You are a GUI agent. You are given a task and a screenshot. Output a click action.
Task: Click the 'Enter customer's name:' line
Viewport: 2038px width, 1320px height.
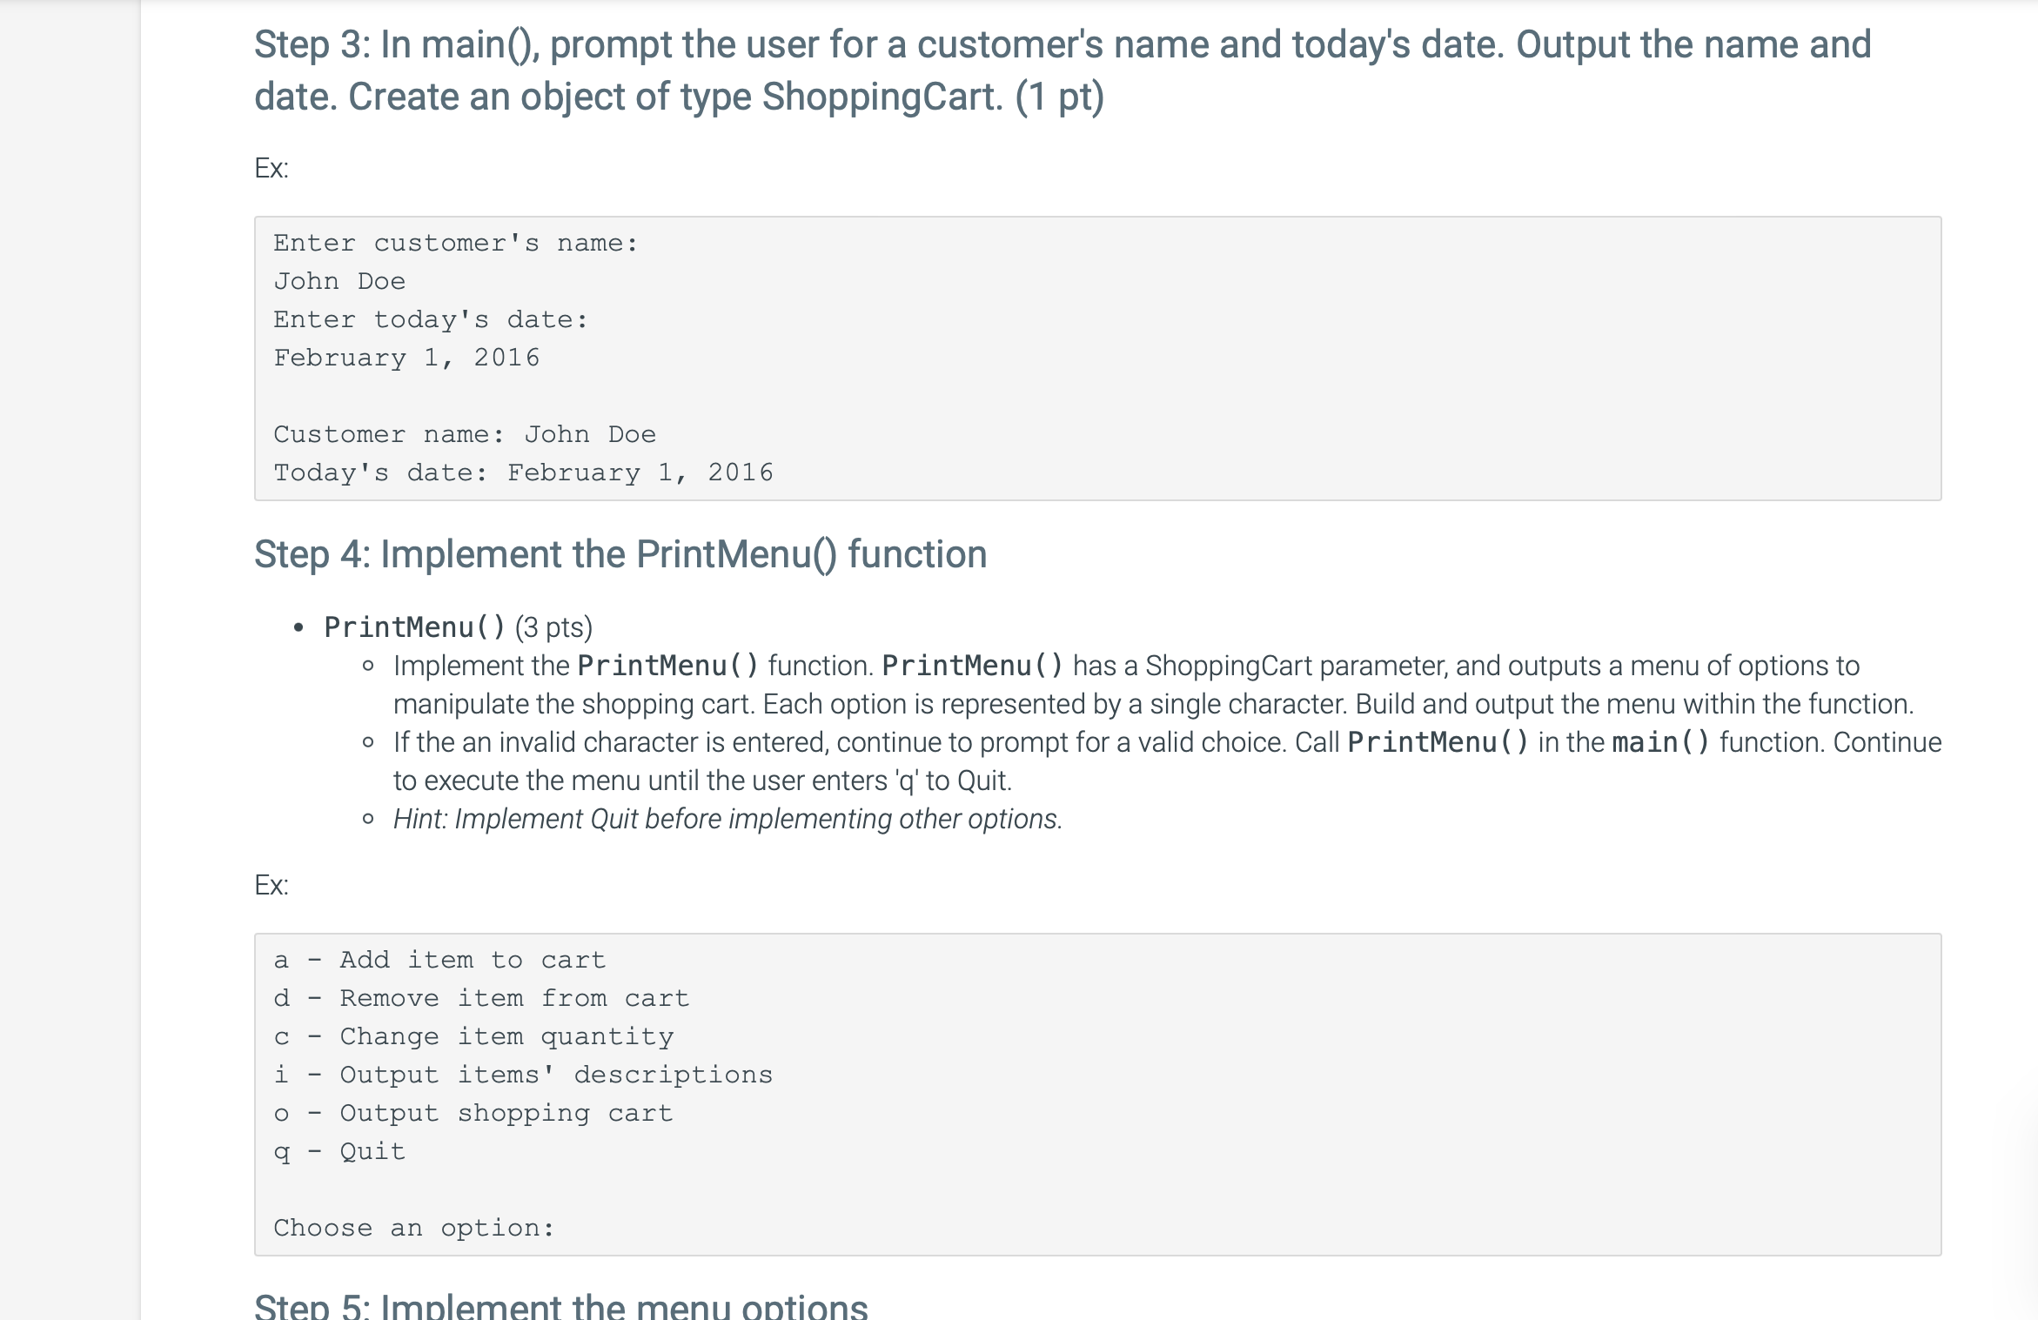click(456, 243)
